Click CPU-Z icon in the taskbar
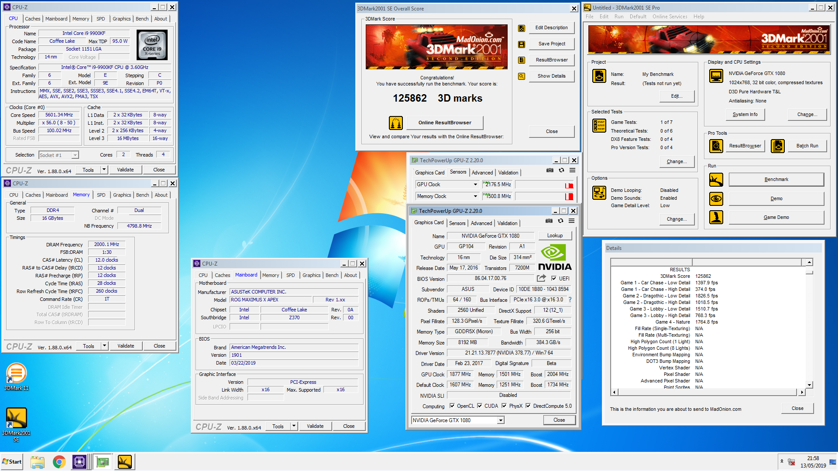 tap(79, 462)
